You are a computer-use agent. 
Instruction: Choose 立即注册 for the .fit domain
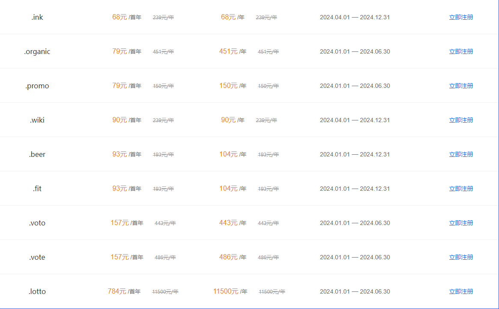click(461, 189)
